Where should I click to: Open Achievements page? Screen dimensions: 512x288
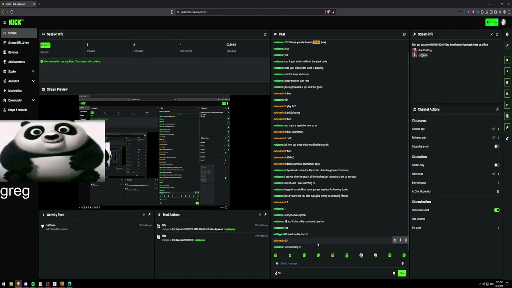pyautogui.click(x=19, y=62)
